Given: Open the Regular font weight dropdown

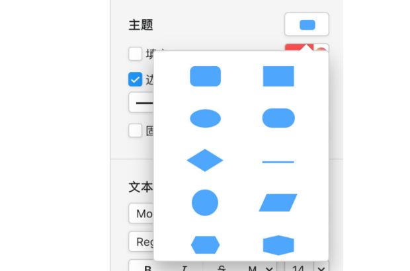Looking at the screenshot, I should coord(141,242).
